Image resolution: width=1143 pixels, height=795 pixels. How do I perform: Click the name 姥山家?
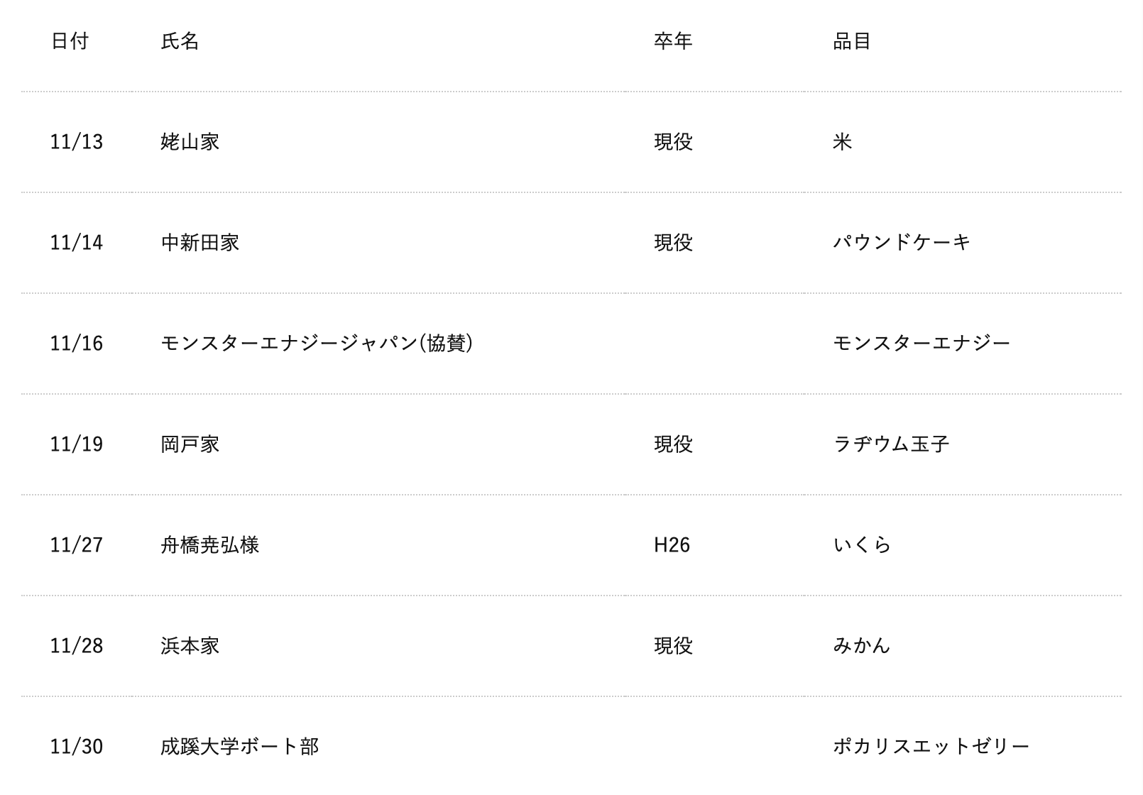[x=190, y=142]
